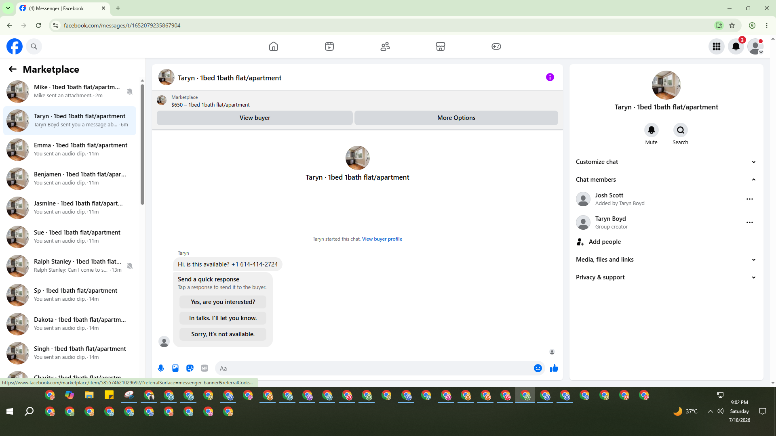Open options for Taryn Boyd member
Image resolution: width=776 pixels, height=436 pixels.
click(x=750, y=222)
